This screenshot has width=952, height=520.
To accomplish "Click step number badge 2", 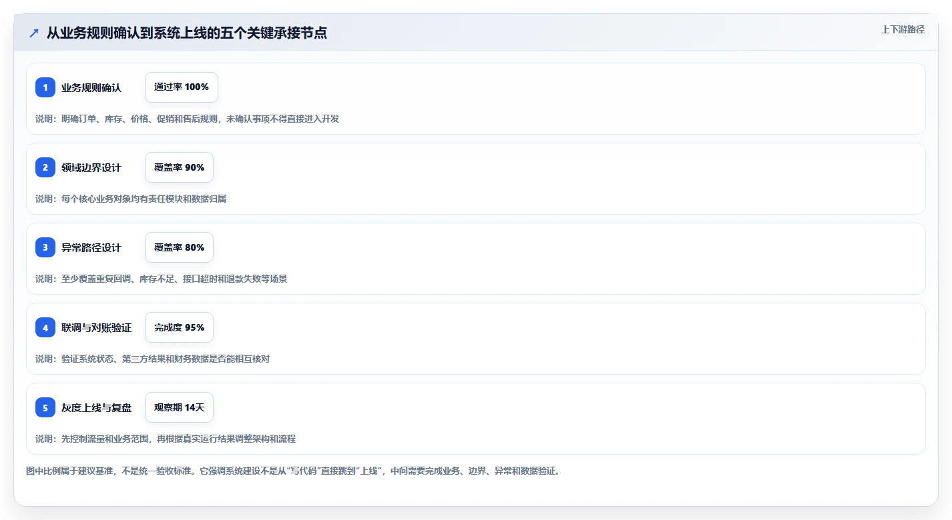I will pos(45,167).
